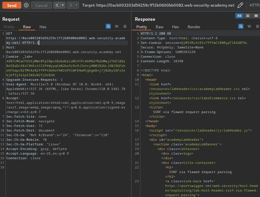Open history dropdown beside forward arrow
The image size is (260, 197).
point(76,5)
